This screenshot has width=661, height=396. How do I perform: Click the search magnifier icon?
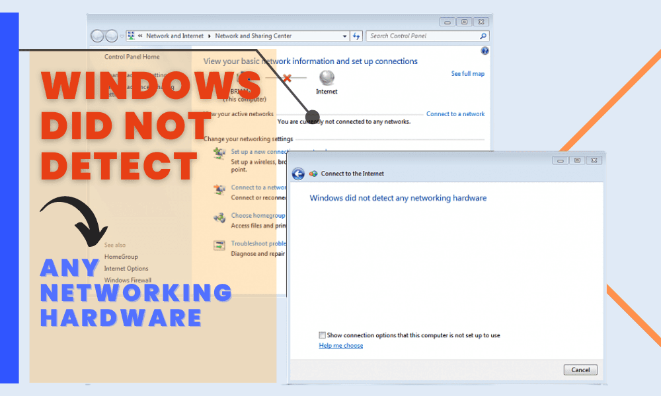click(x=483, y=36)
